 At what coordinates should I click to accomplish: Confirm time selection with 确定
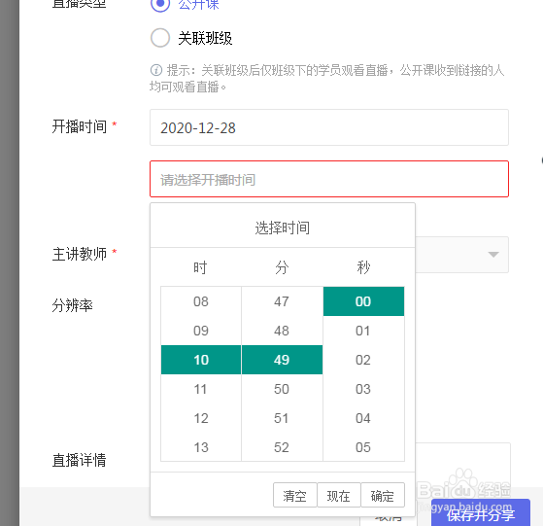click(383, 495)
